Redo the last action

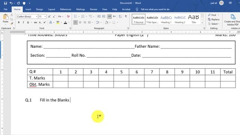click(18, 3)
